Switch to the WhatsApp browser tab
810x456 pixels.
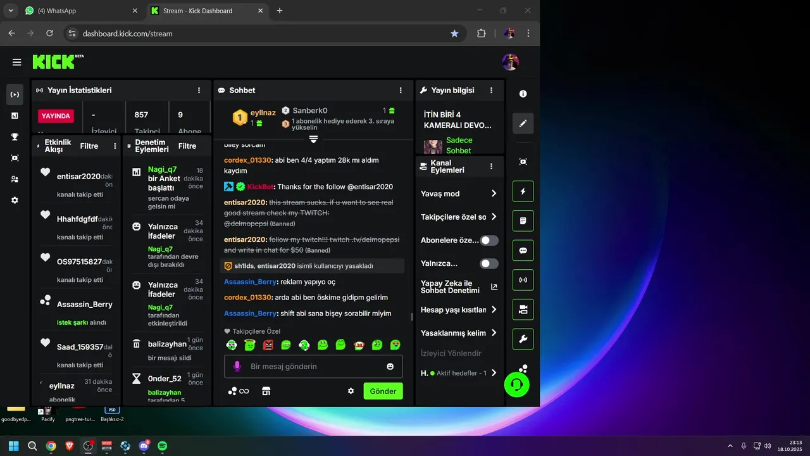(80, 11)
